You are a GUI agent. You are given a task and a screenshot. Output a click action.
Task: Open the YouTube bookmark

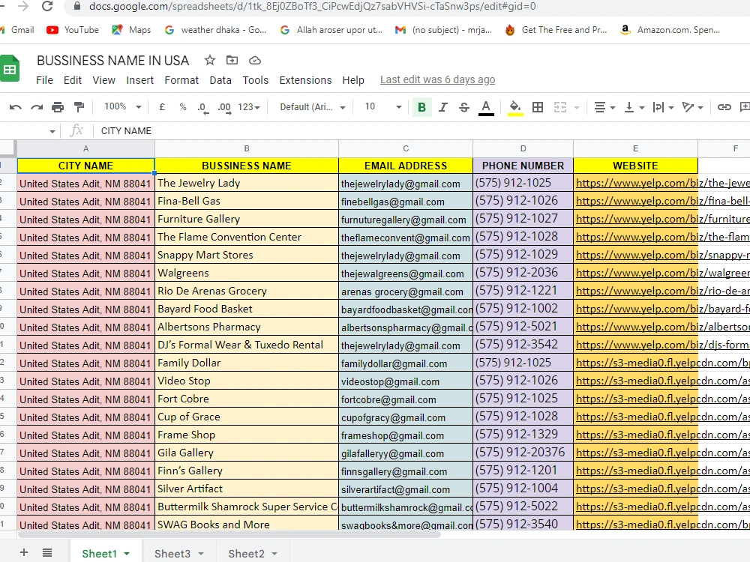pyautogui.click(x=73, y=30)
